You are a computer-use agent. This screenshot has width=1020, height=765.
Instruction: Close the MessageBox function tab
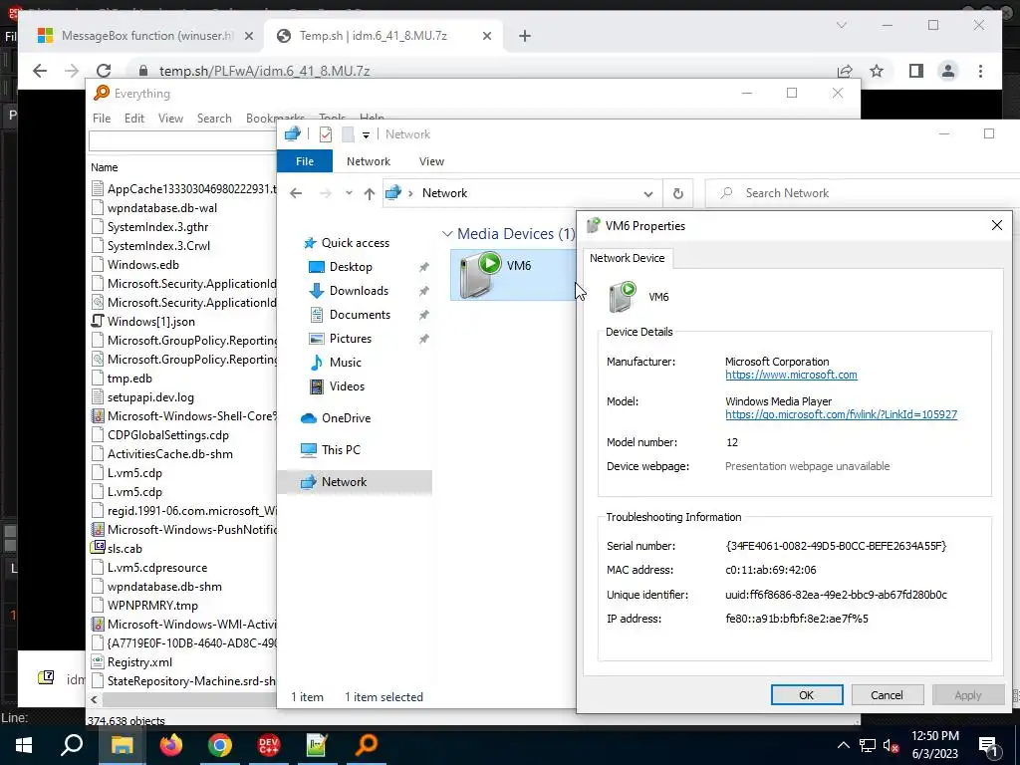[248, 36]
